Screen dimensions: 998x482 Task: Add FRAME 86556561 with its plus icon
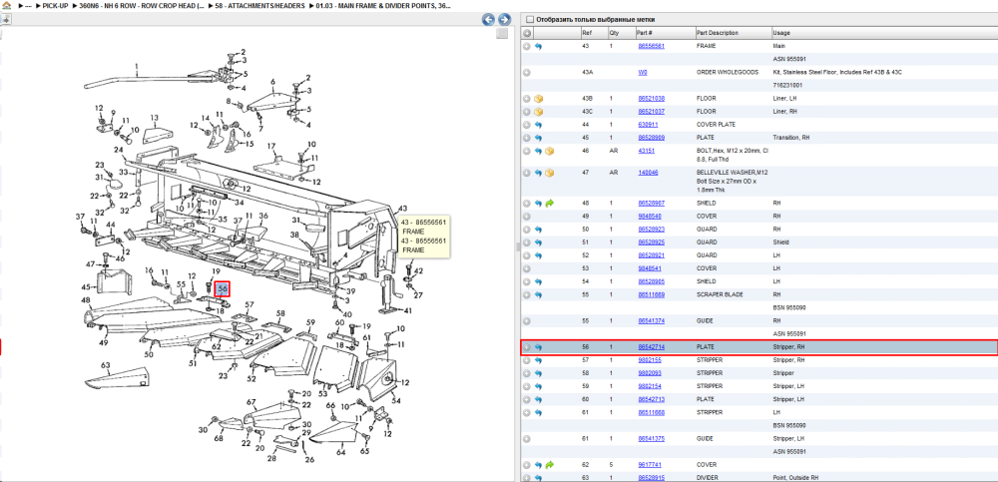[x=527, y=47]
